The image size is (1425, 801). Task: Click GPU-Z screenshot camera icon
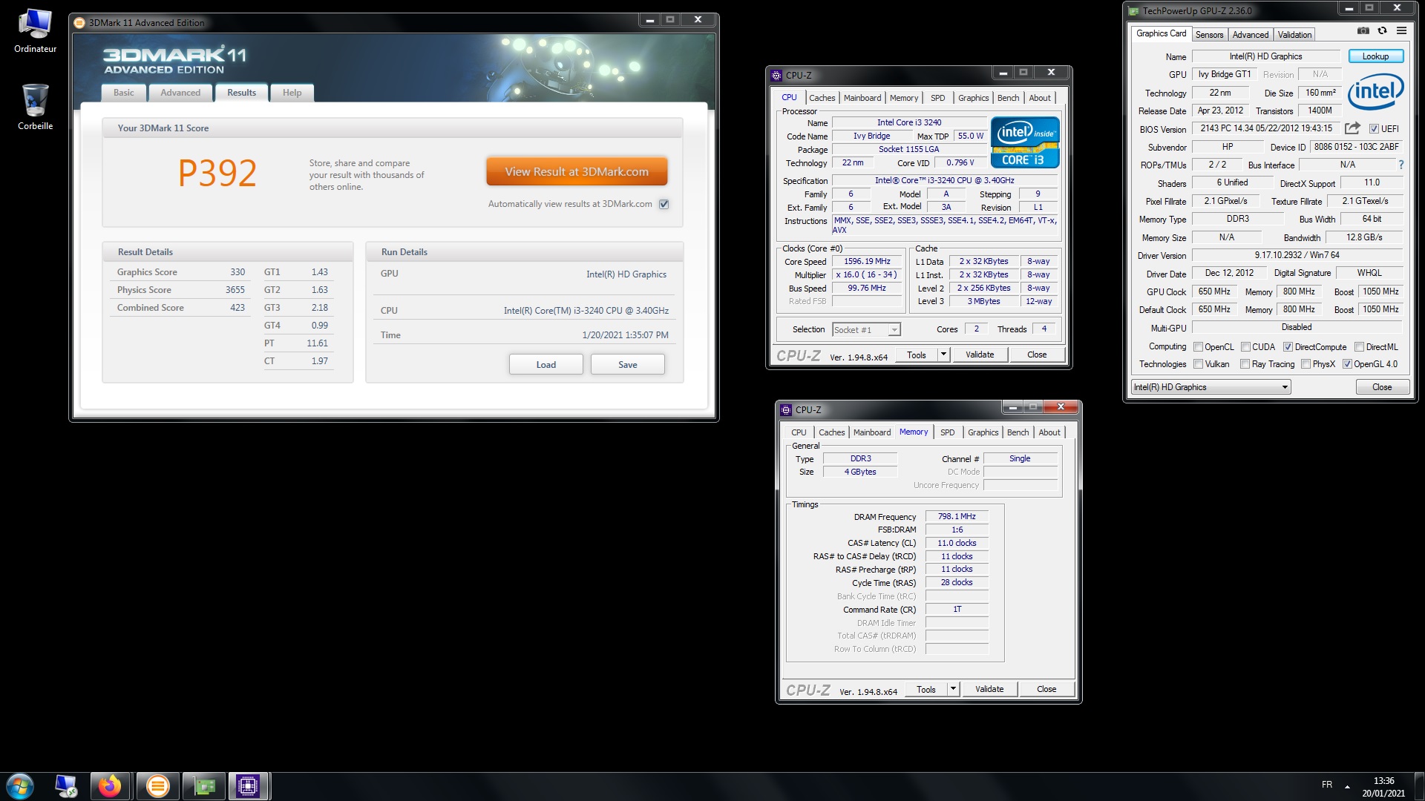tap(1363, 30)
